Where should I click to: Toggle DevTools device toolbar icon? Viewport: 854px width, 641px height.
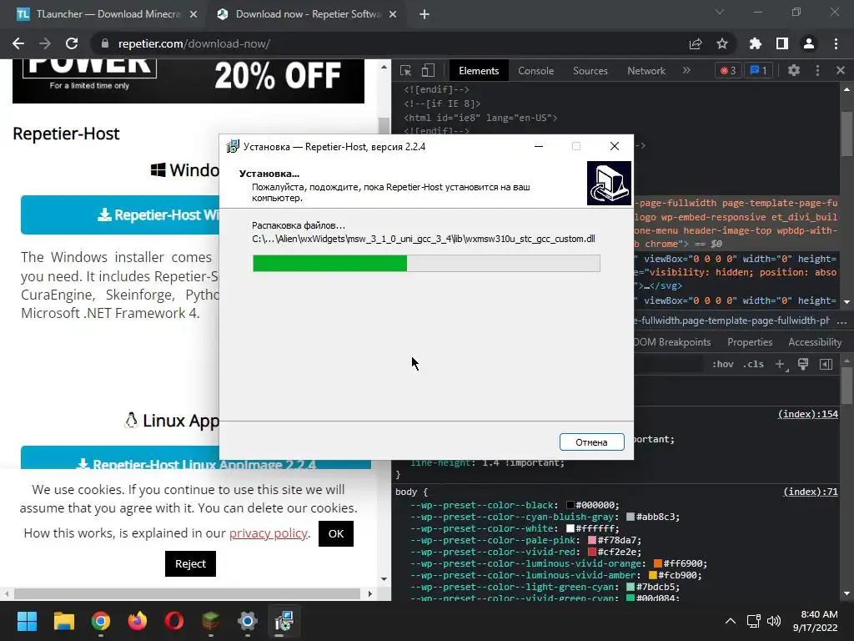coord(428,70)
